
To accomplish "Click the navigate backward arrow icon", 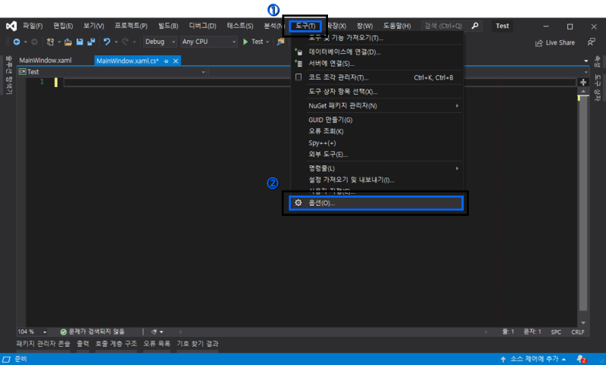I will (x=17, y=42).
